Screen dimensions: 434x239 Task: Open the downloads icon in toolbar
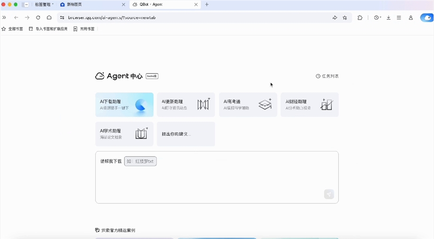[x=388, y=18]
